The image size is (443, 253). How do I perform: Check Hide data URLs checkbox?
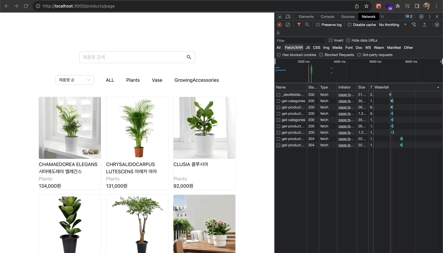click(x=348, y=40)
